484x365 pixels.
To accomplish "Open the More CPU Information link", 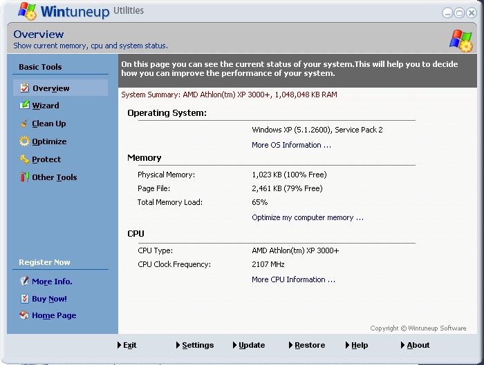I will pyautogui.click(x=293, y=279).
